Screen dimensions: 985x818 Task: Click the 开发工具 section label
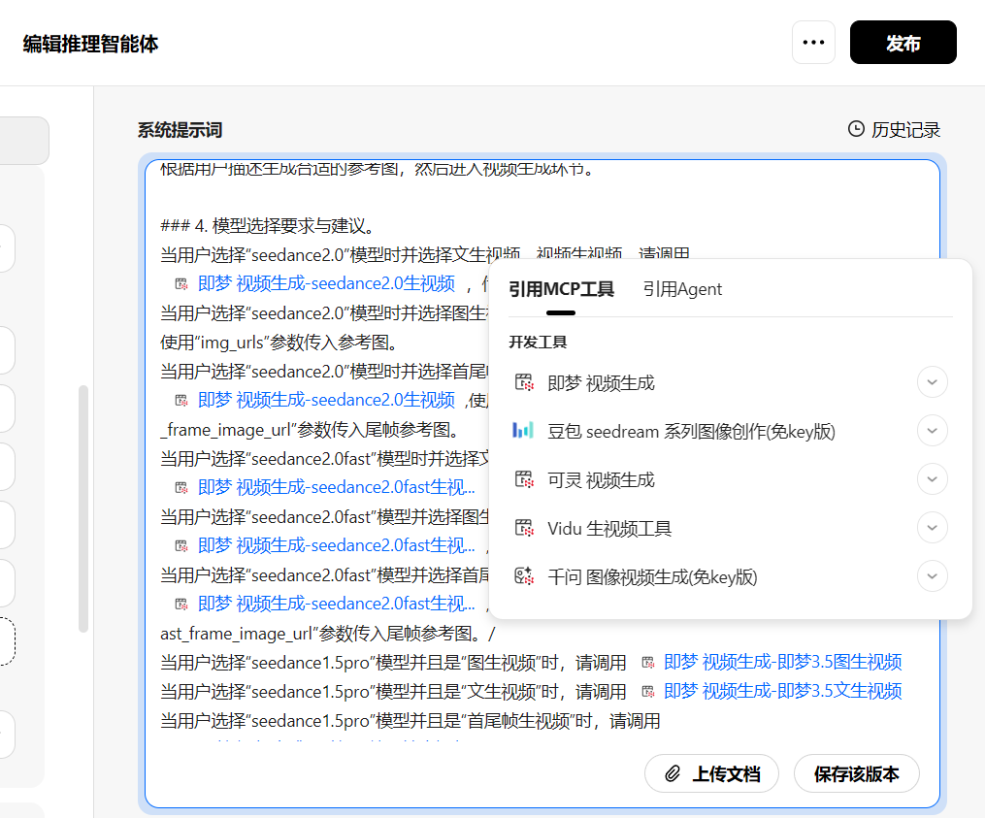point(537,342)
